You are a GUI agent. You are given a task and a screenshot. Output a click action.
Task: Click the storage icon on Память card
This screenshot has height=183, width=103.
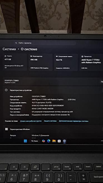pyautogui.click(x=5, y=56)
